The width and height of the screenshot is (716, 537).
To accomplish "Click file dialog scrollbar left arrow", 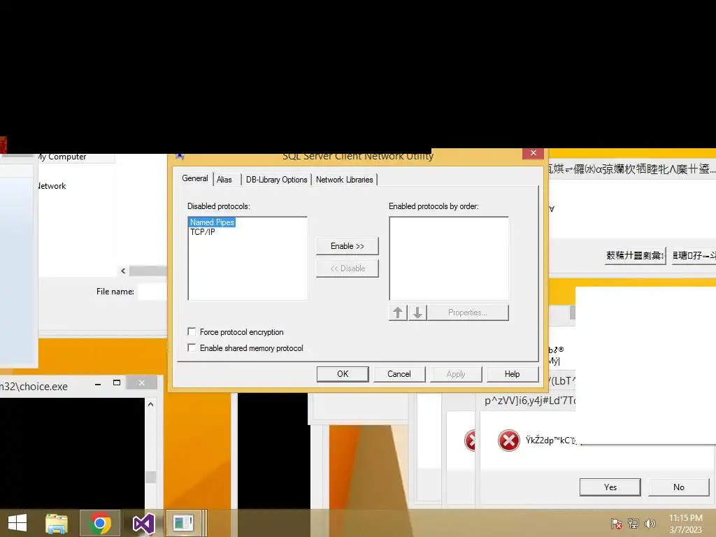I will [123, 271].
